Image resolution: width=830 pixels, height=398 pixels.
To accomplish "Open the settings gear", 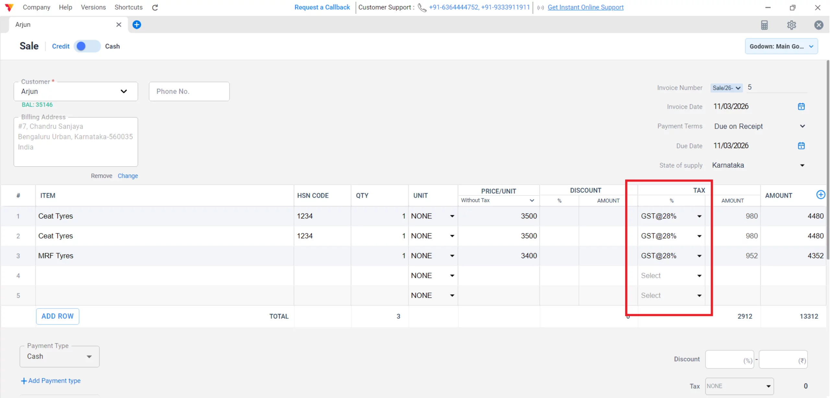I will pos(792,25).
